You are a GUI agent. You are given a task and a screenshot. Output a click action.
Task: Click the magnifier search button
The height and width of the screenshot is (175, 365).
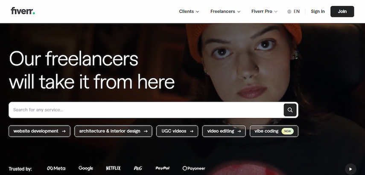(290, 110)
